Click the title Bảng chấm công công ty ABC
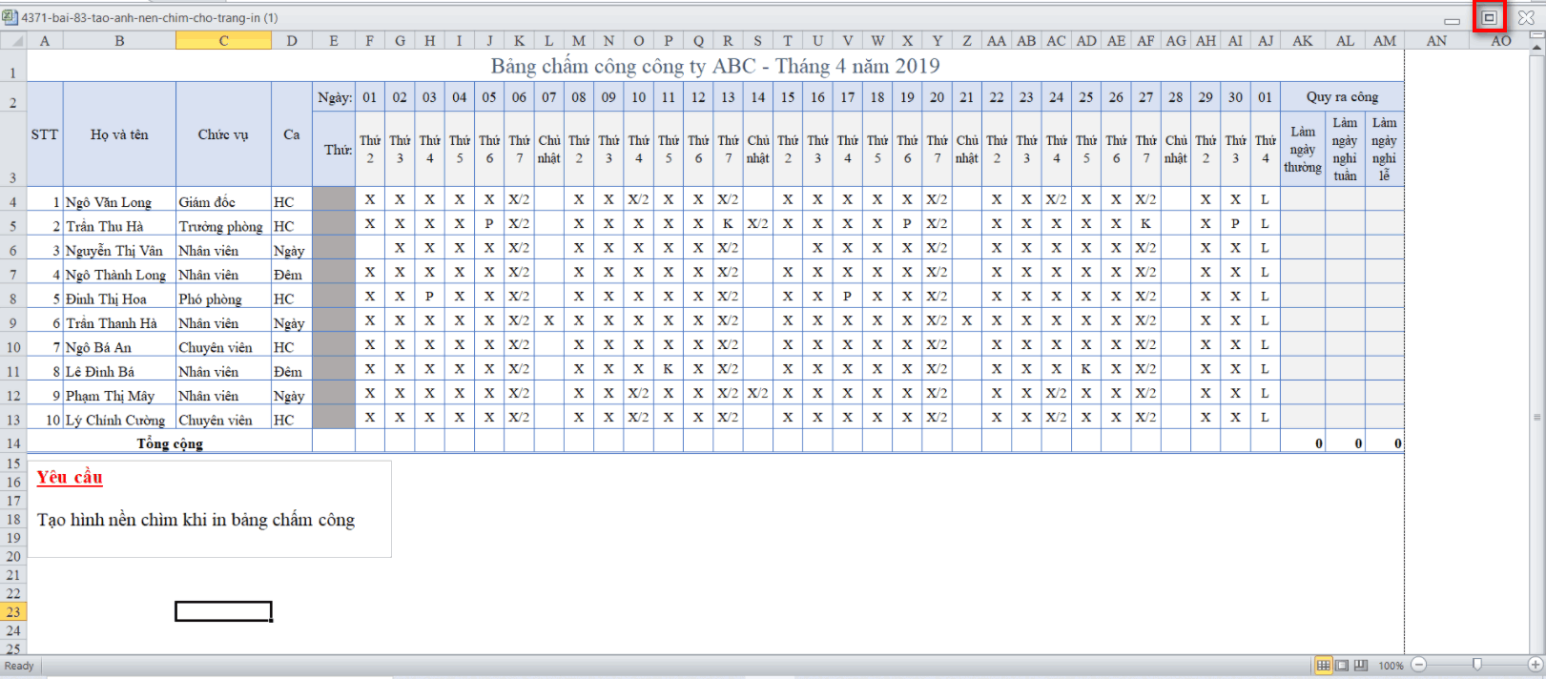This screenshot has width=1546, height=679. [x=715, y=66]
